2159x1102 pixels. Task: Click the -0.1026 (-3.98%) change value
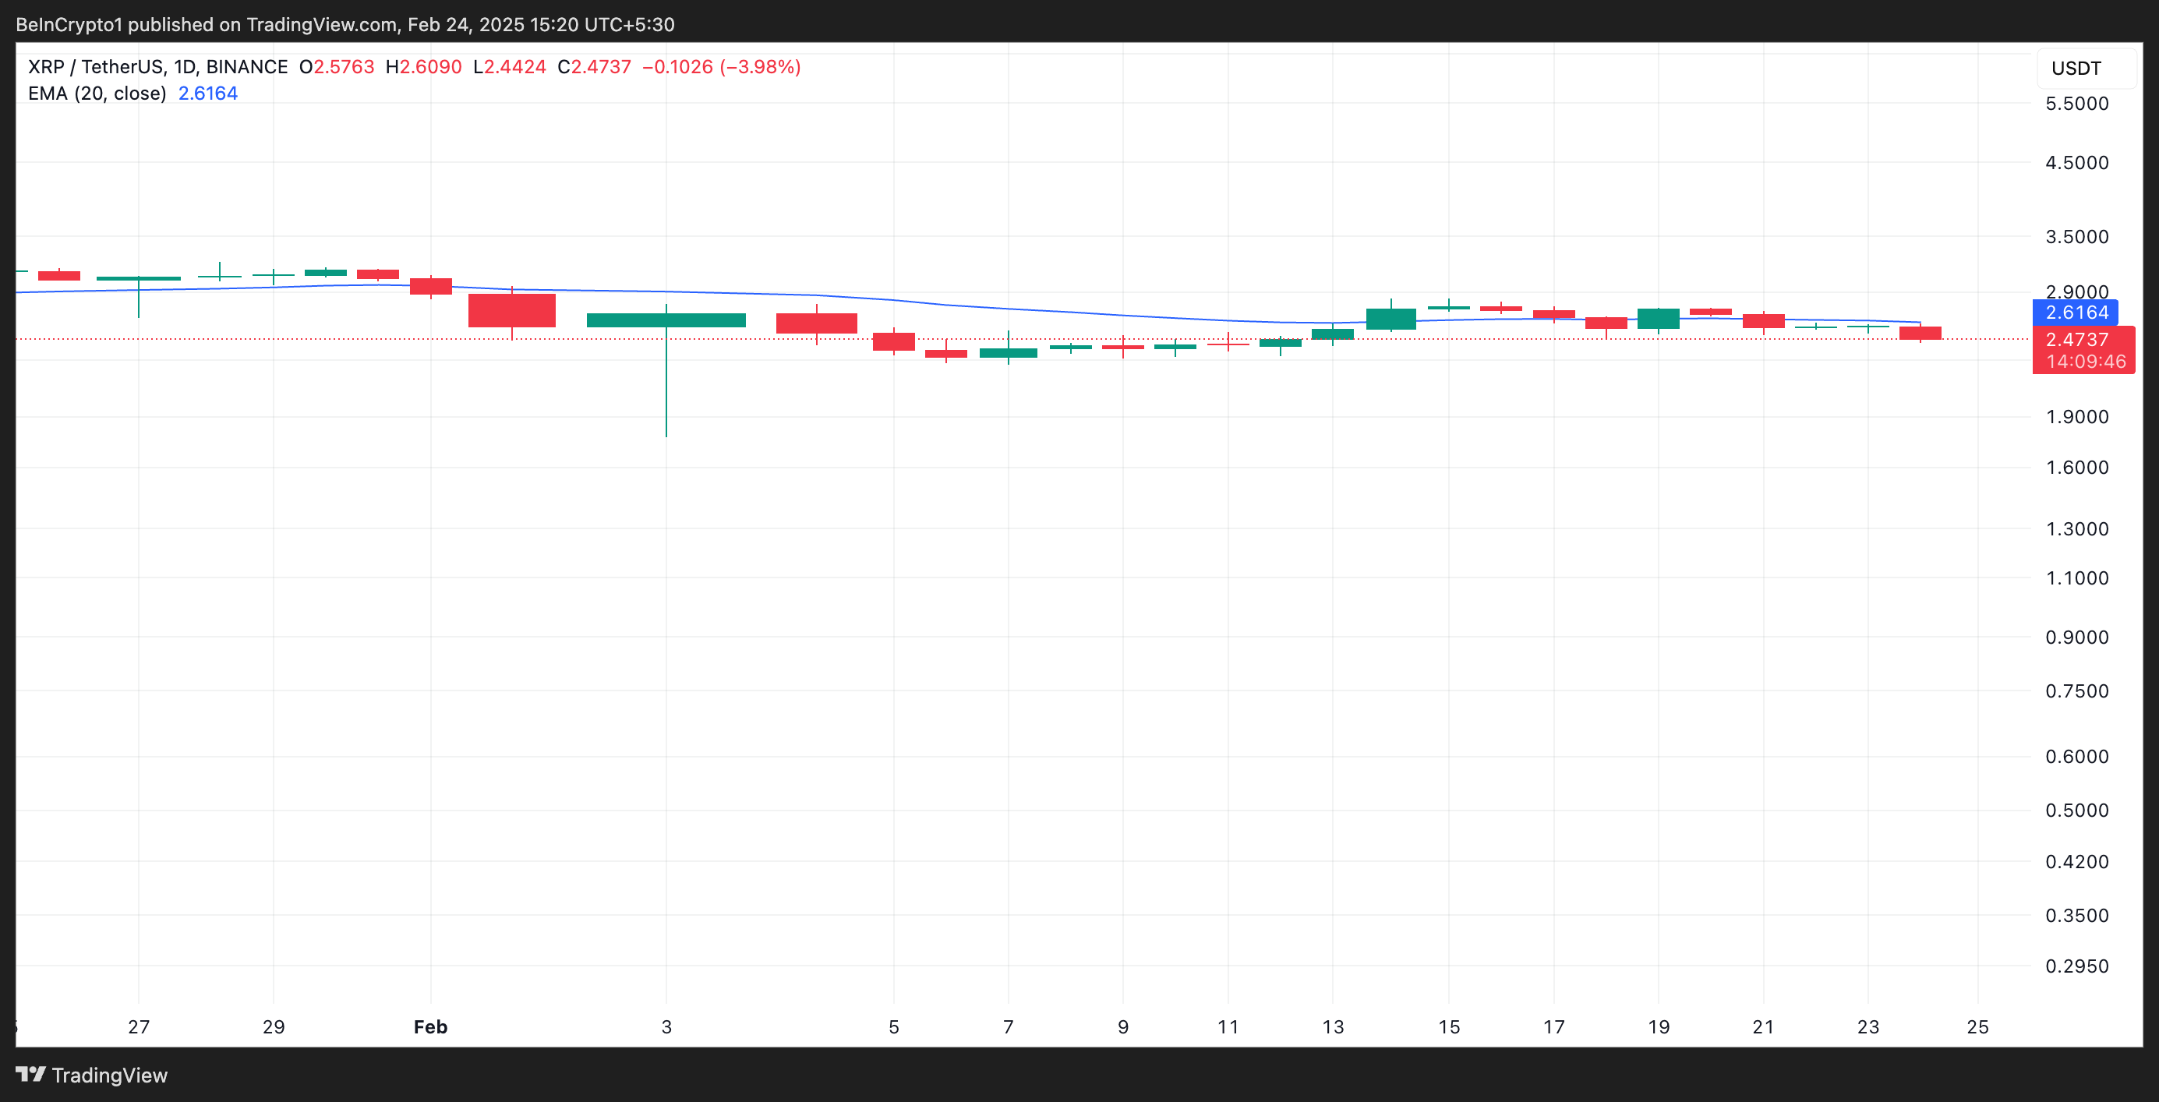(x=721, y=67)
